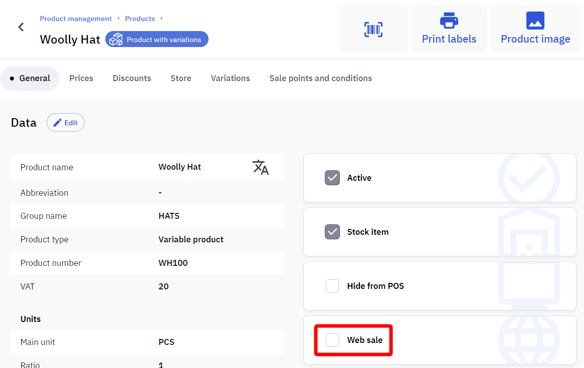Screen dimensions: 584x368
Task: Go to Sale points and conditions tab
Action: (320, 78)
